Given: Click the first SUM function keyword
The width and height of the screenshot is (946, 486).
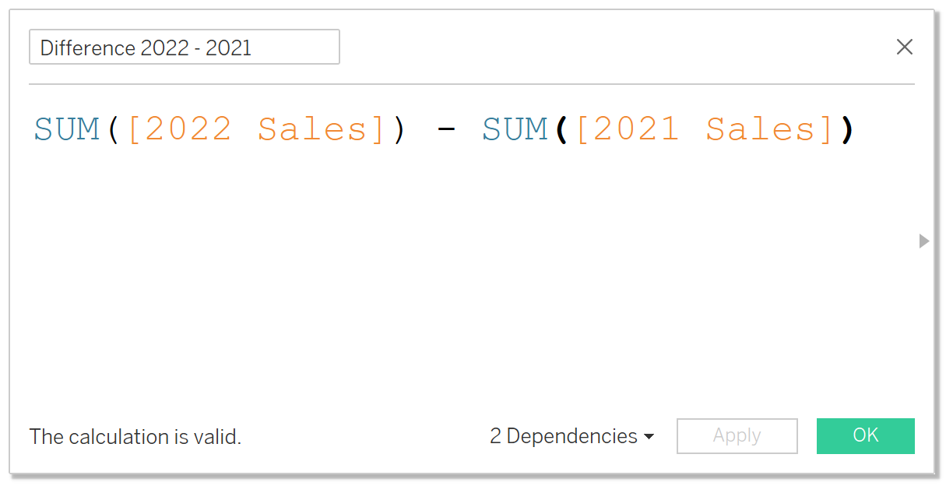Looking at the screenshot, I should 67,129.
